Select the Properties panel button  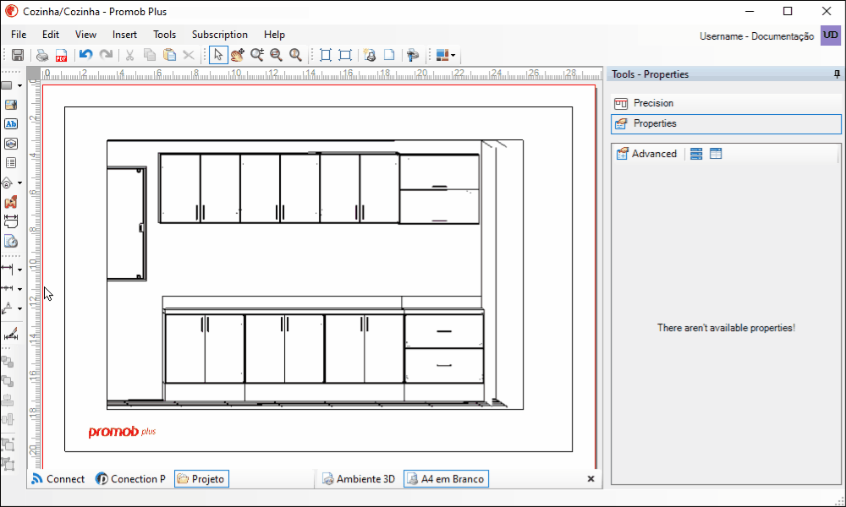coord(726,123)
